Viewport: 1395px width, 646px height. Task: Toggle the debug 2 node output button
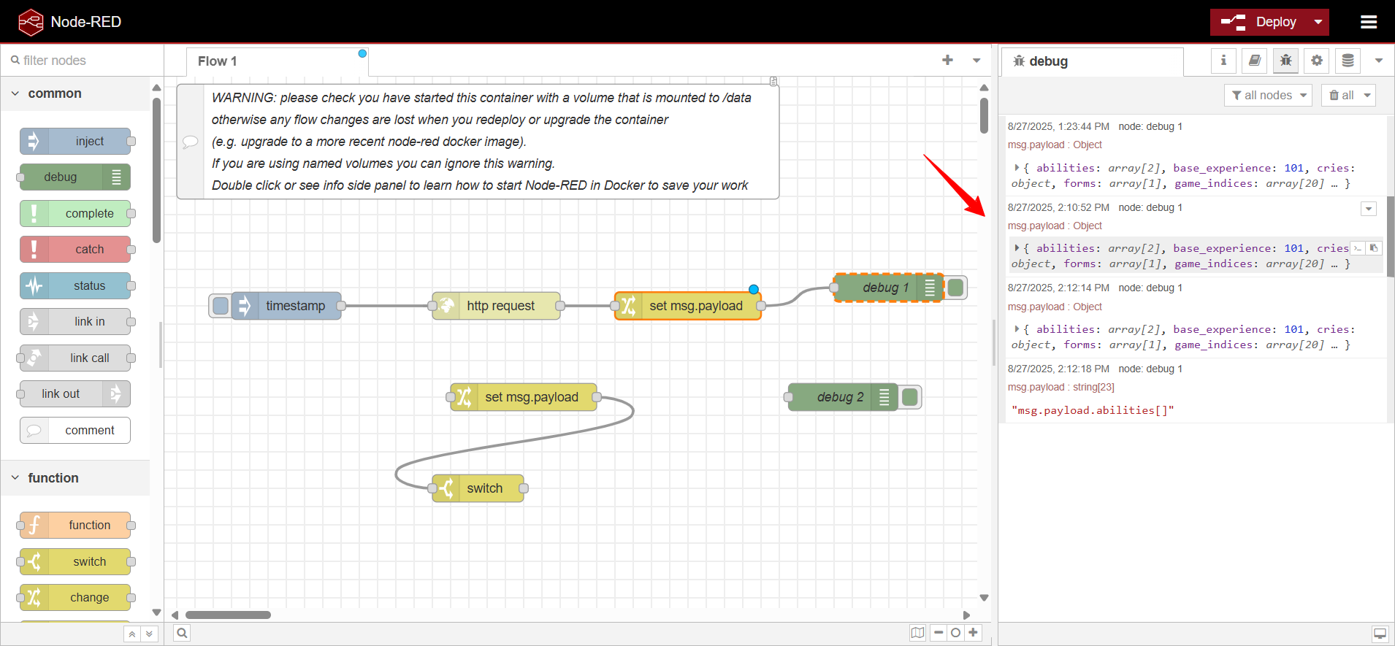click(x=910, y=397)
